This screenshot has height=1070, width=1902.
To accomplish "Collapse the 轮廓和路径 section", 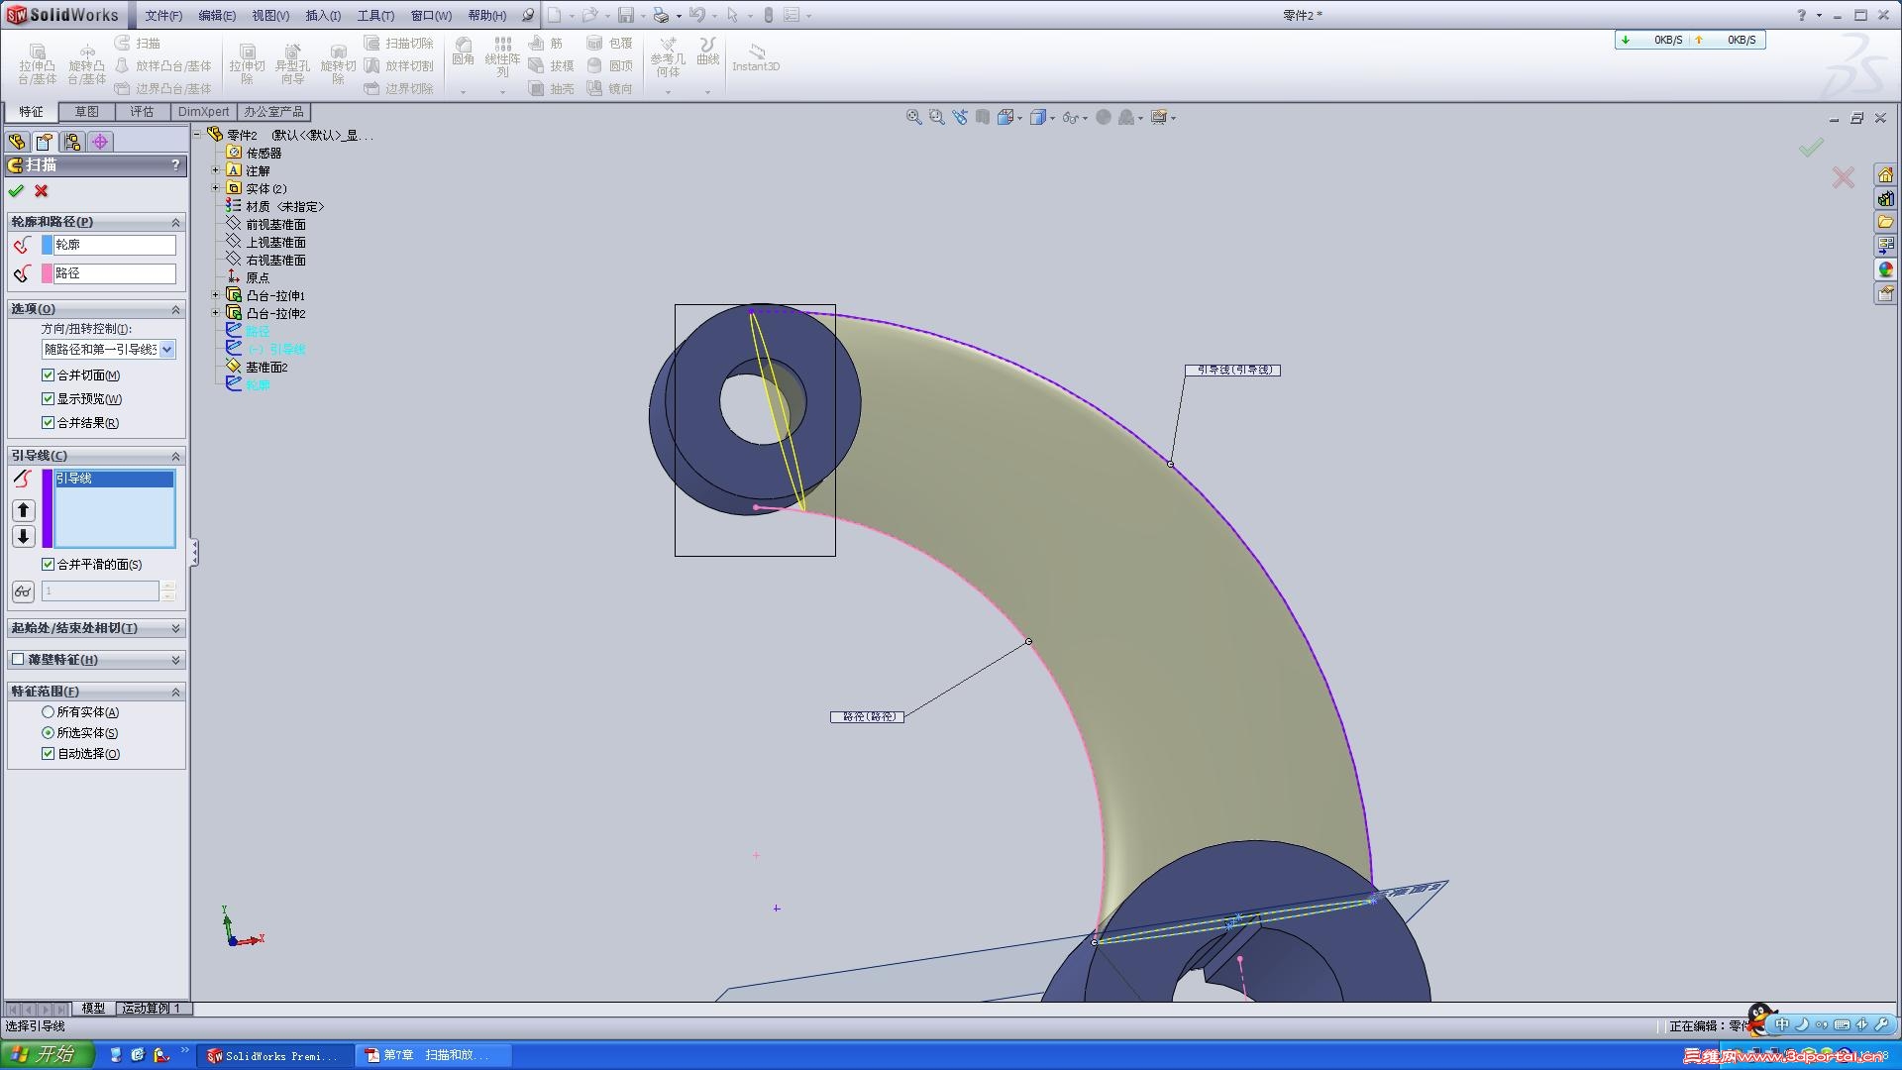I will [x=175, y=222].
